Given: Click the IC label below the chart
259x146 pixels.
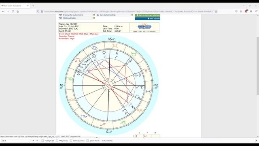Looking at the screenshot, I should 109,132.
